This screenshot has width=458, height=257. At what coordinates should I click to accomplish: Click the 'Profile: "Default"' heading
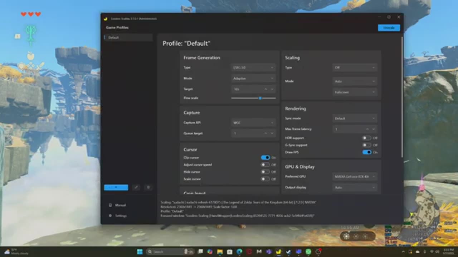(x=186, y=43)
